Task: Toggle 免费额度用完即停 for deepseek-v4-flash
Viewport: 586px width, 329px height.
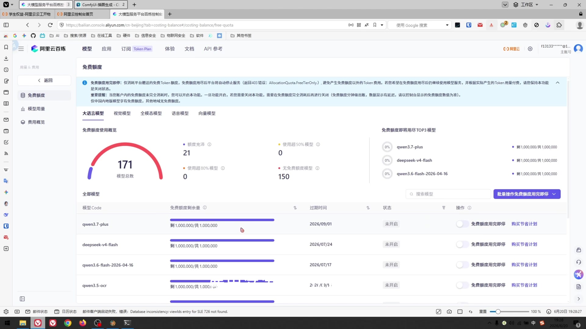Action: (462, 244)
